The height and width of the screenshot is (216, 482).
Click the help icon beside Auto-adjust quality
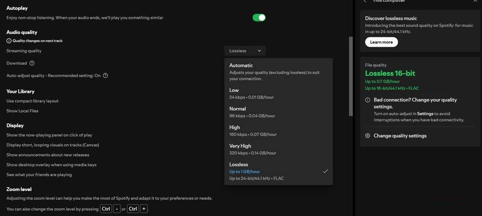pos(105,75)
